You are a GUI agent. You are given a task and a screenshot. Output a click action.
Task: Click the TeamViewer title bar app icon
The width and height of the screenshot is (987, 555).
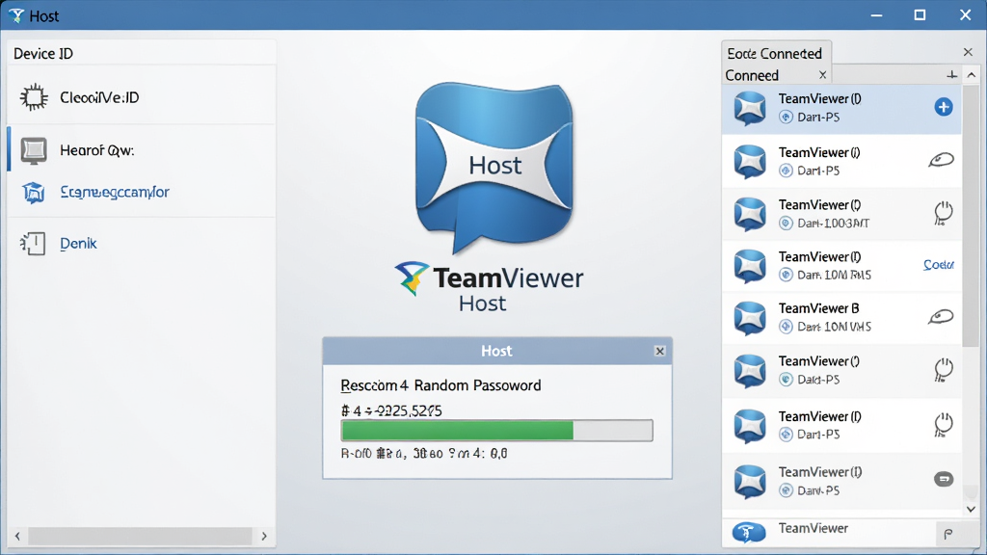[16, 15]
